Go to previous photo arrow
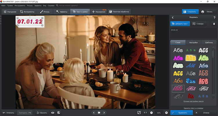 [94, 113]
